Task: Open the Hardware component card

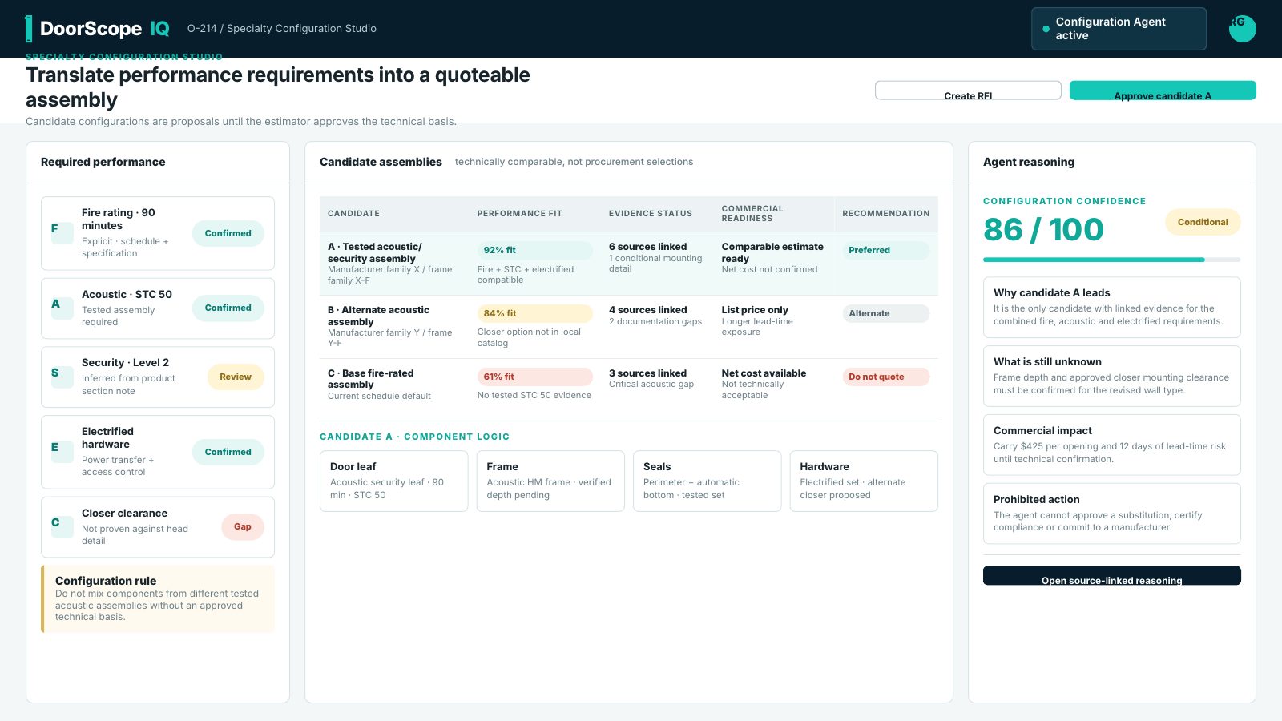Action: tap(864, 481)
